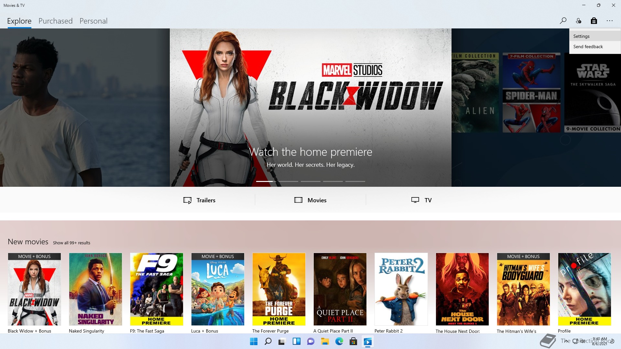Click the TV category label
621x349 pixels.
(428, 200)
